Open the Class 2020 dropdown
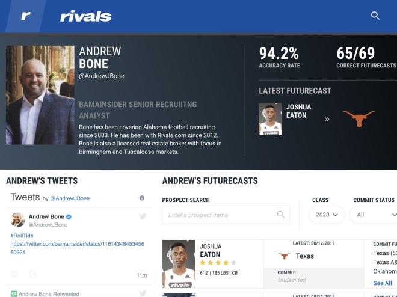The width and height of the screenshot is (397, 297). point(327,215)
